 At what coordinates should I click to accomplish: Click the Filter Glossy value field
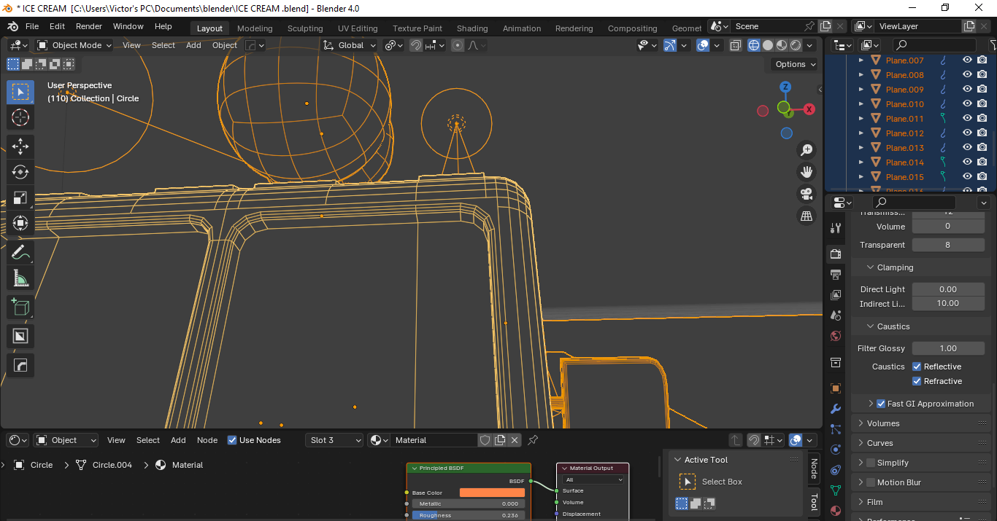pyautogui.click(x=948, y=348)
